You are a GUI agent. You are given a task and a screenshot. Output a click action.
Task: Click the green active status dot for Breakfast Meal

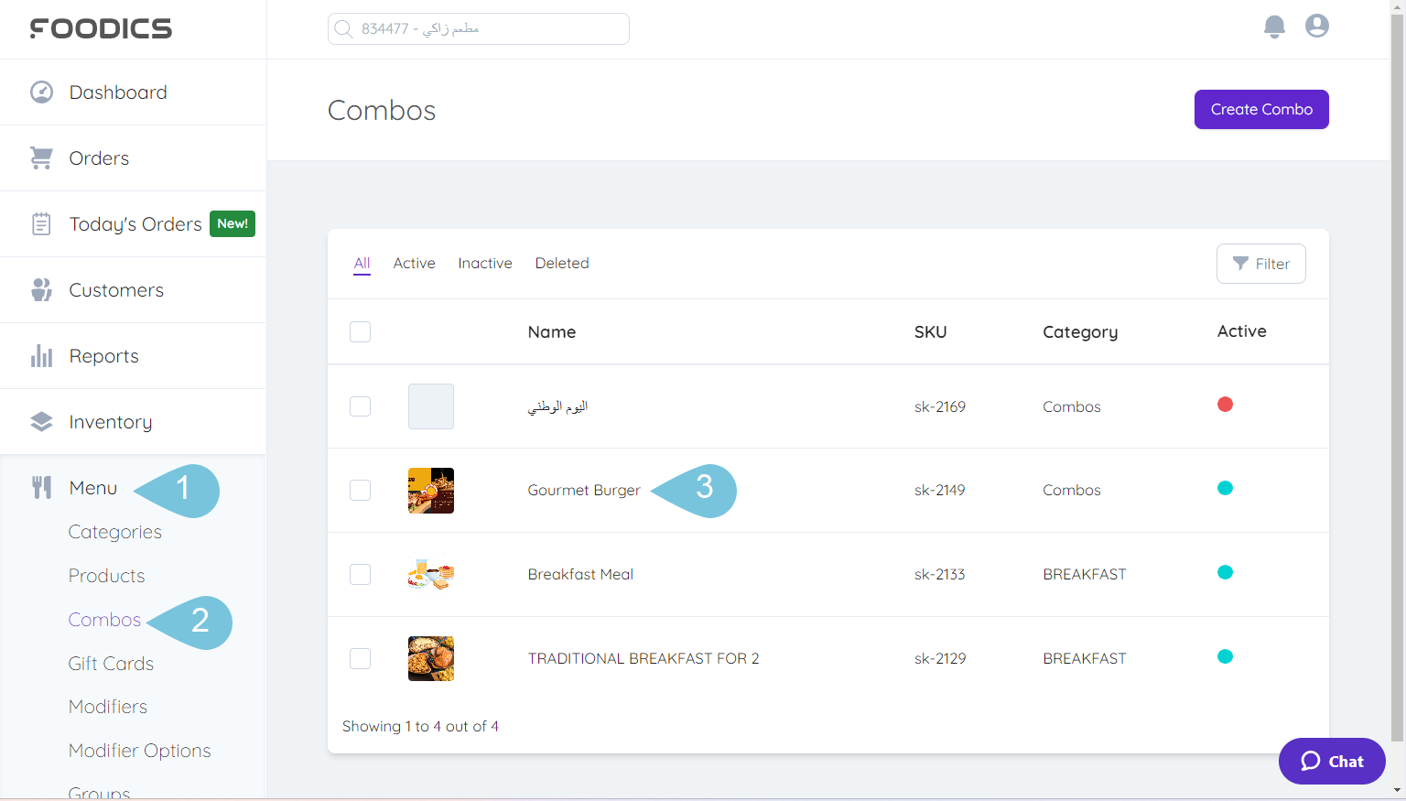[1226, 571]
